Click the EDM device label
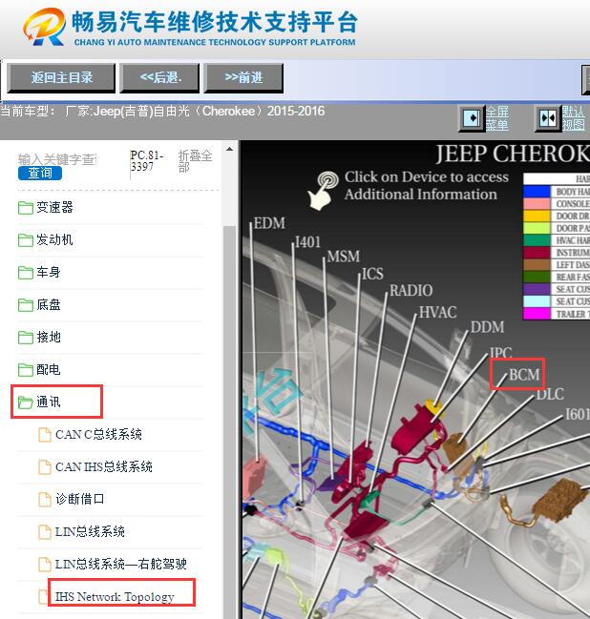Screen dimensions: 590x619 269,223
